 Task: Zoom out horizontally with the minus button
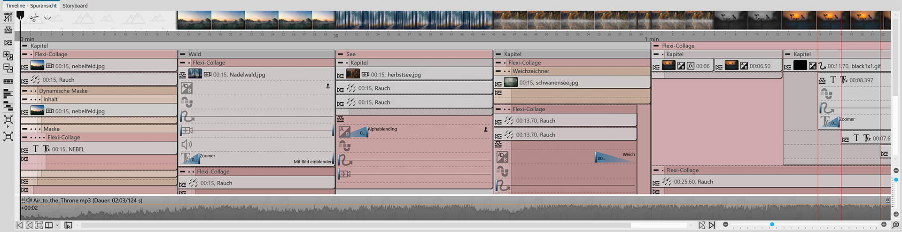(x=725, y=224)
